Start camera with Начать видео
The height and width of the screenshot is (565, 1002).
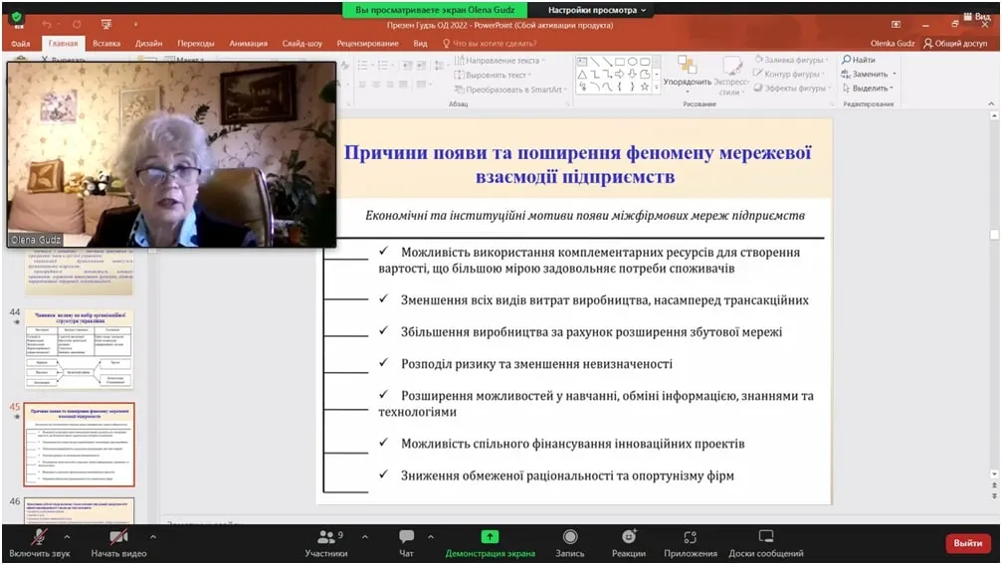[118, 543]
